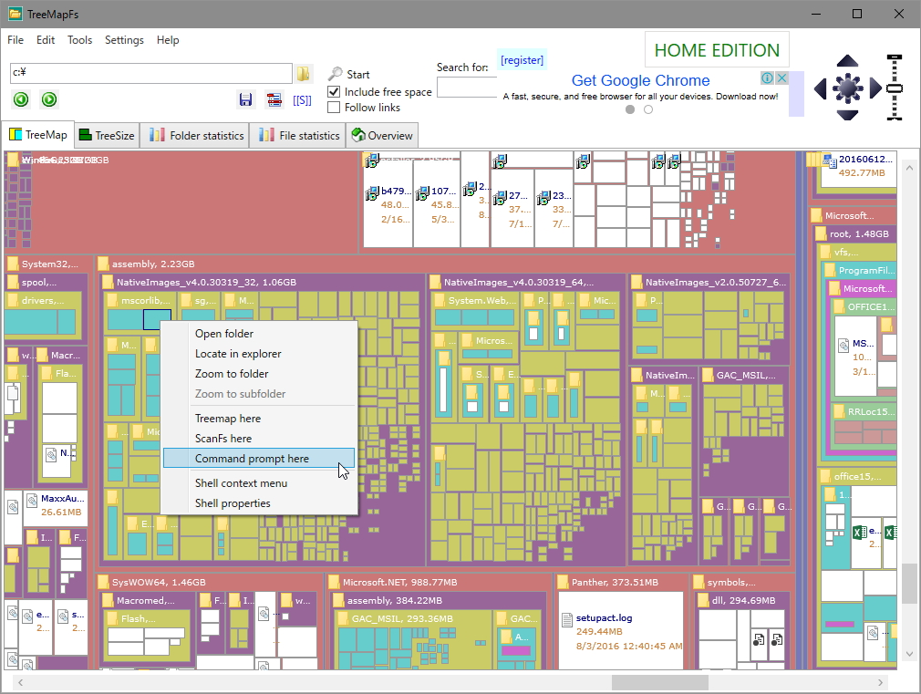Enable the Follow links checkbox
The height and width of the screenshot is (694, 921).
click(334, 108)
